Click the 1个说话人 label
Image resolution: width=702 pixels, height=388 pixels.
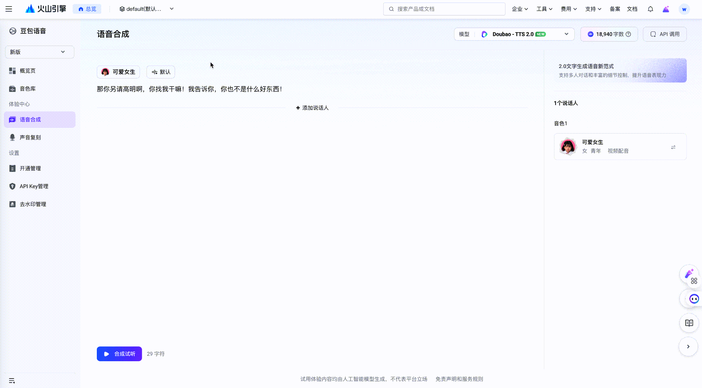point(566,103)
